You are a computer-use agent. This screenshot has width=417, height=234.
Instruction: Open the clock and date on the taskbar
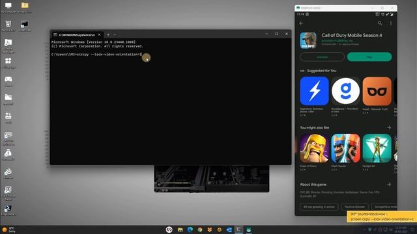(401, 229)
